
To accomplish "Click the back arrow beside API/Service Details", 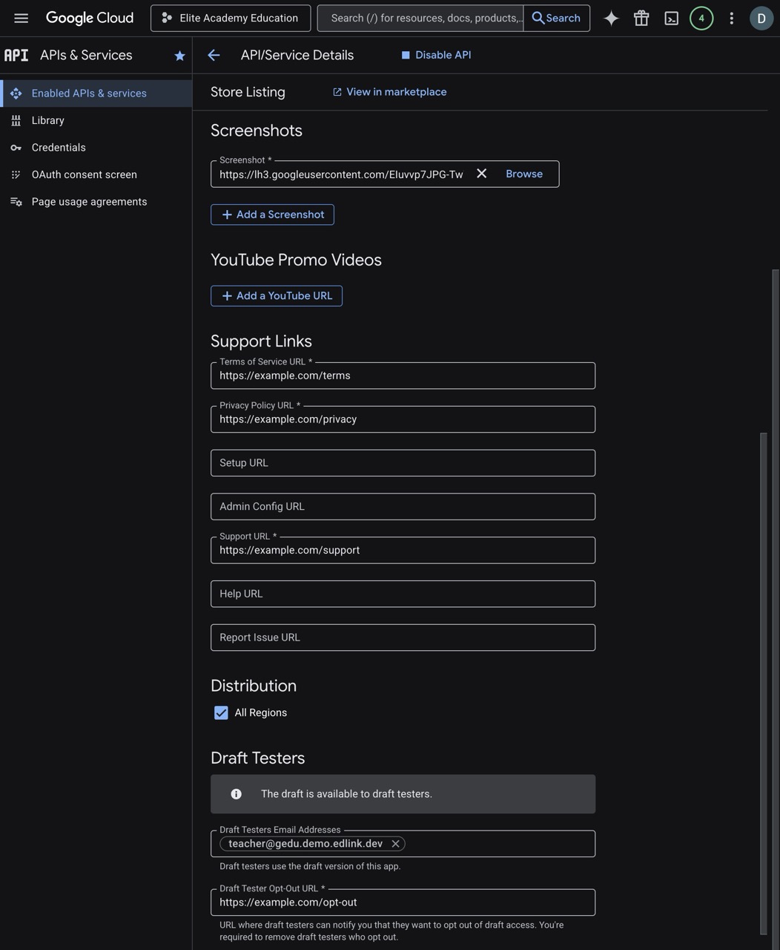I will [214, 55].
